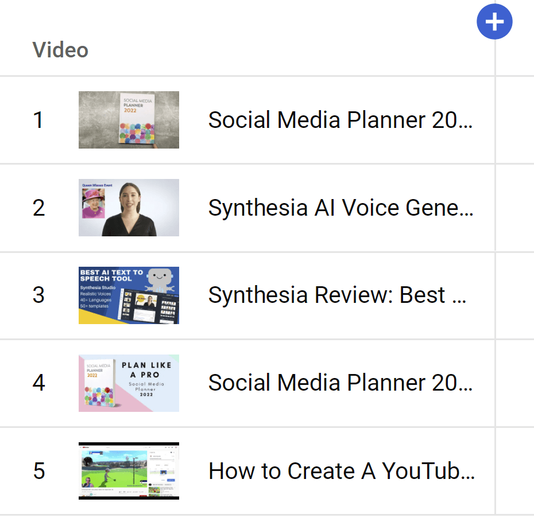Select row number 3

[38, 295]
